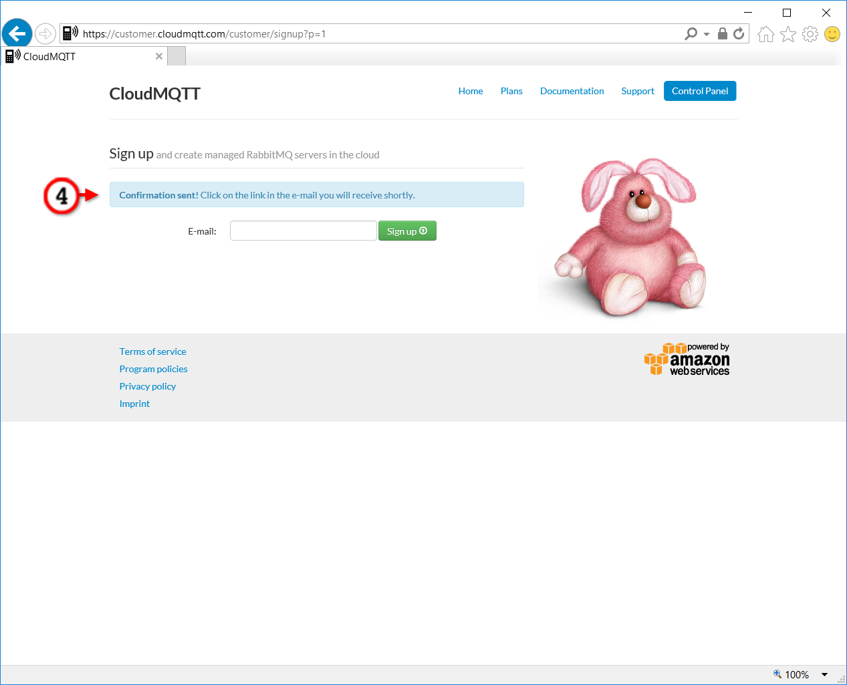This screenshot has width=847, height=685.
Task: Open the Home navigation link
Action: click(471, 91)
